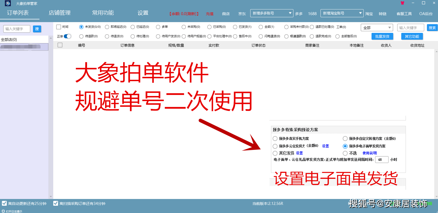Click the order table vertical scrollbar
The width and height of the screenshot is (438, 213).
tap(436, 124)
